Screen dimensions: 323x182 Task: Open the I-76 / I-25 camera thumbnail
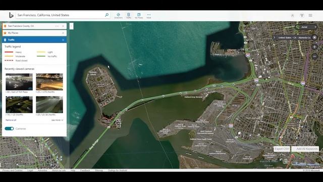click(x=19, y=105)
